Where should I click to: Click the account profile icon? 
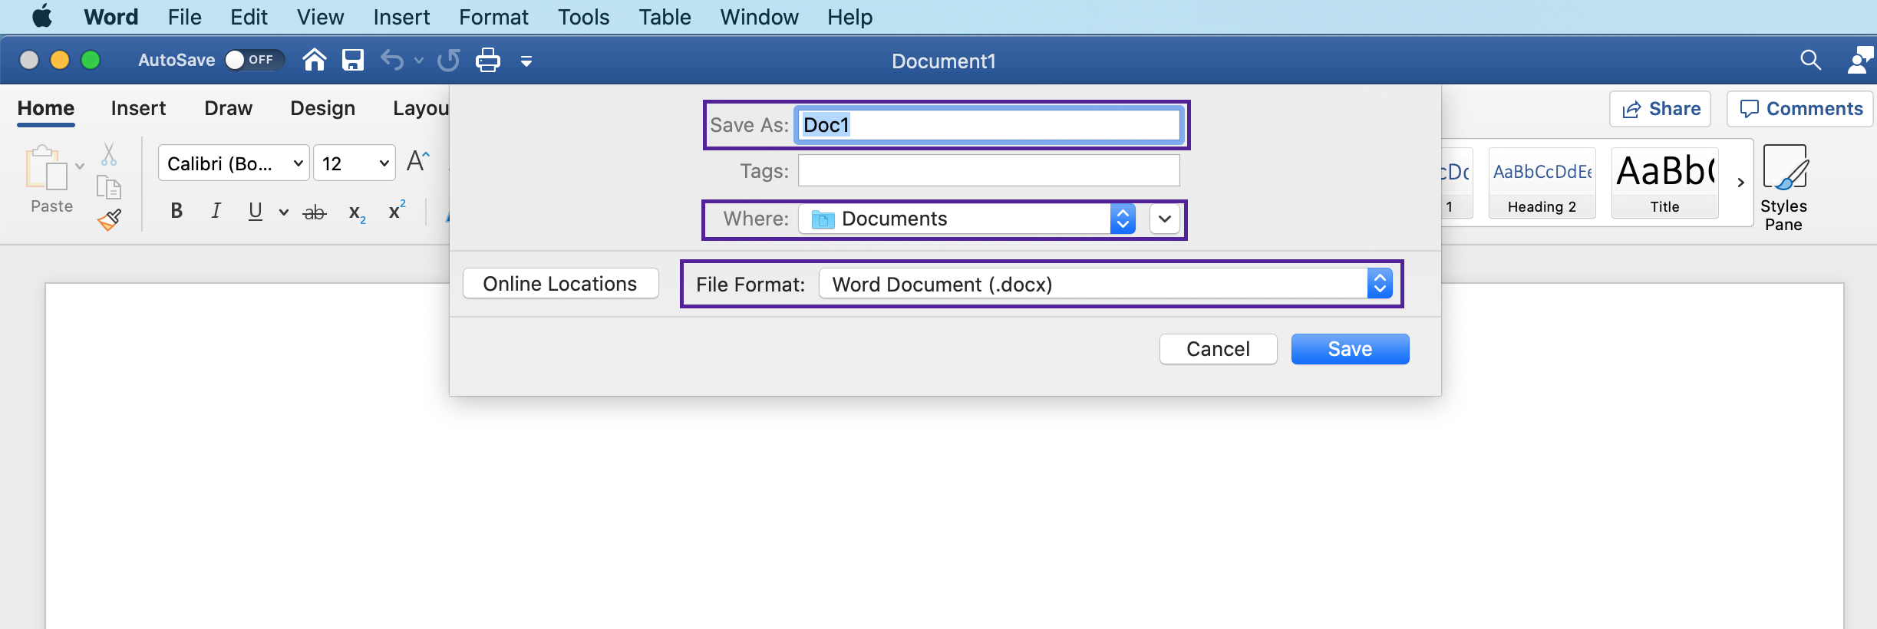coord(1860,60)
